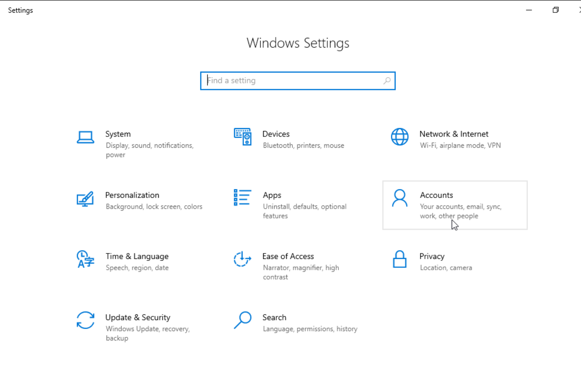Open the Privacy padlock icon
The image size is (581, 382).
[x=399, y=259]
